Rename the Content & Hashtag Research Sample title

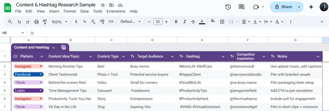pyautogui.click(x=56, y=5)
